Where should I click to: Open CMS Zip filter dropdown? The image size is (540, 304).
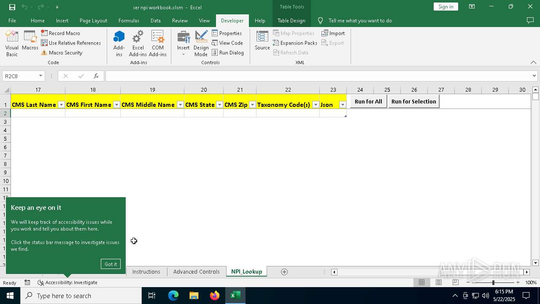click(x=252, y=105)
